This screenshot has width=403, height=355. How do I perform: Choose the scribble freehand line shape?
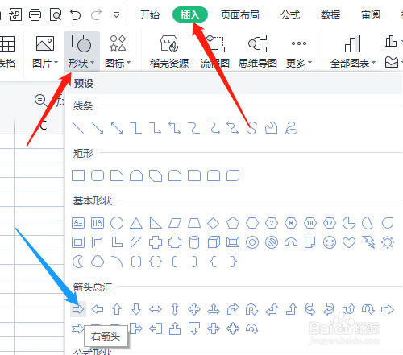(x=291, y=128)
